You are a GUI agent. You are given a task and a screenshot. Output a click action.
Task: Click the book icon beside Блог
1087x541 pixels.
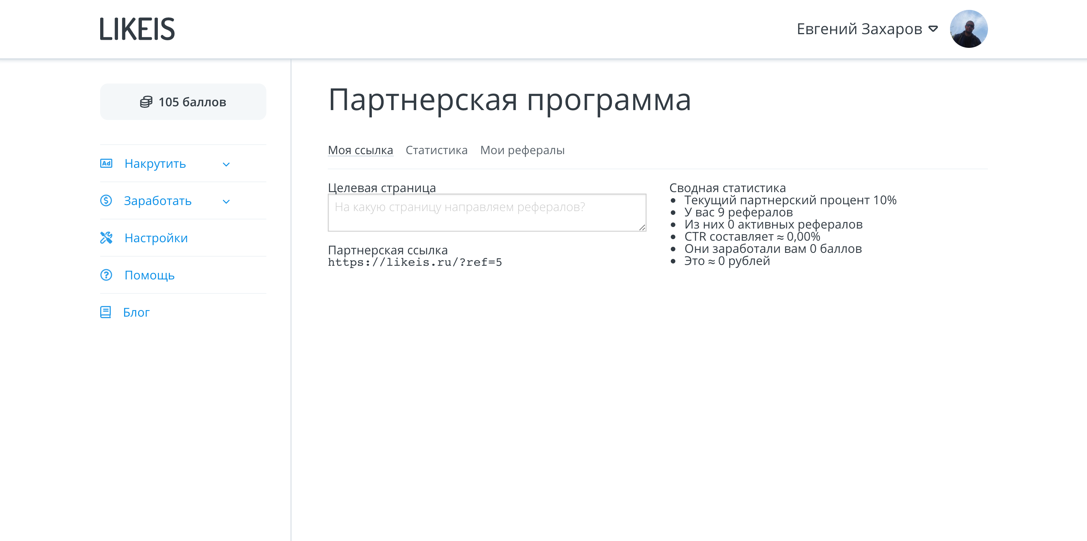(x=105, y=312)
